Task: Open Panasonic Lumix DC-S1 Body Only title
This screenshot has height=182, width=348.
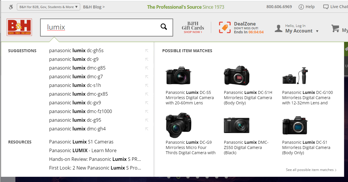Action: 306,148
